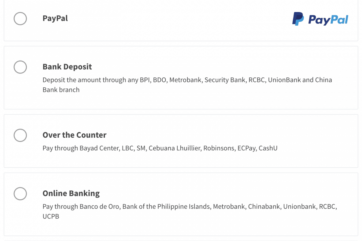The image size is (362, 241).
Task: Select the PayPal radio button
Action: (20, 19)
